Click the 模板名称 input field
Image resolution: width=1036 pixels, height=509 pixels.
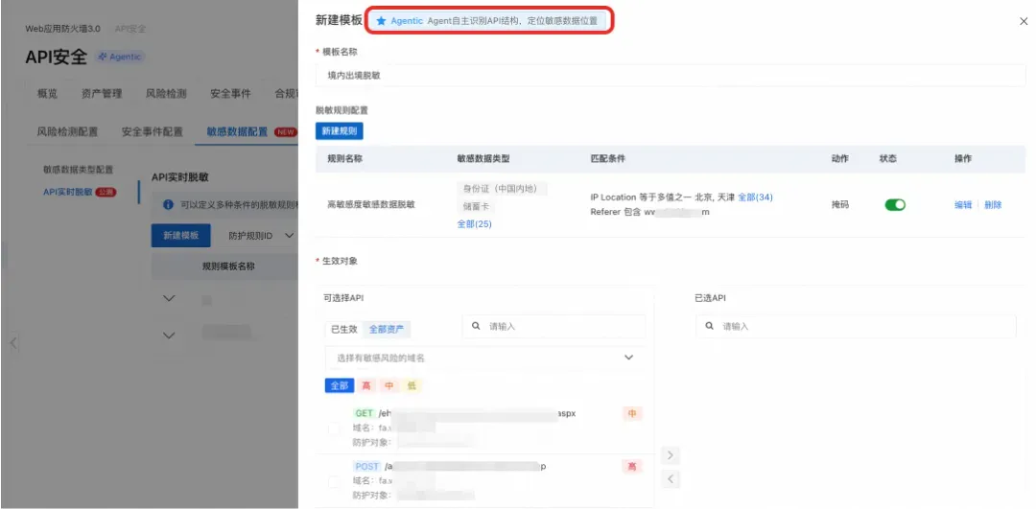(x=671, y=76)
